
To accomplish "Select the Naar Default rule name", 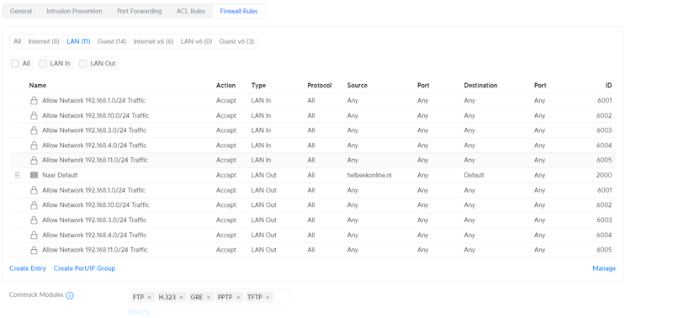I will click(x=60, y=175).
